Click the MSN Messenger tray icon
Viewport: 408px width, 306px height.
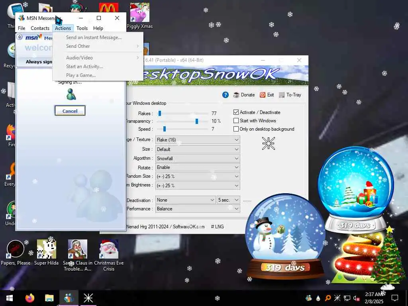tap(309, 298)
